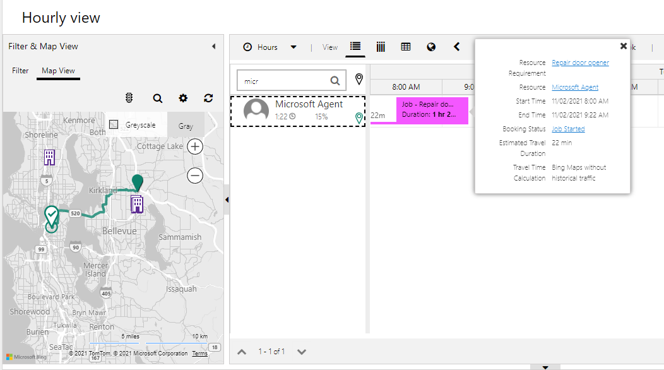Viewport: 664px width, 370px height.
Task: Click the 1 - 1 of 1 pager text
Action: pyautogui.click(x=271, y=352)
